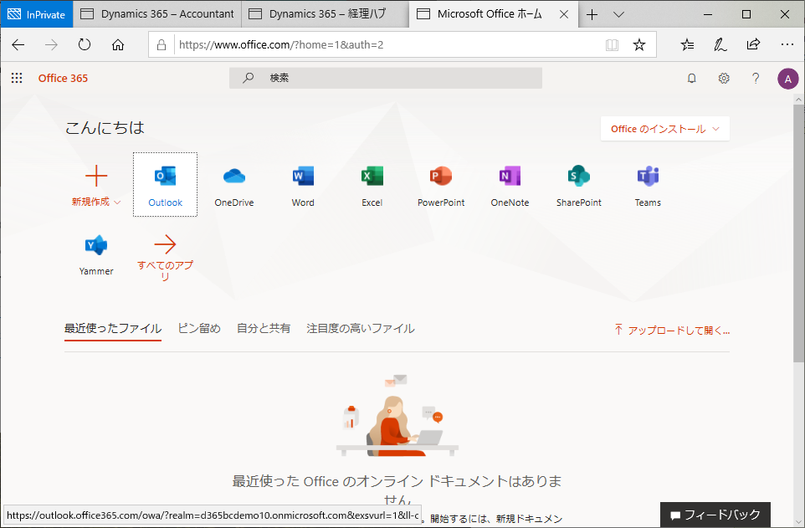Image resolution: width=805 pixels, height=528 pixels.
Task: Select the 自分と共有 tab
Action: click(264, 328)
